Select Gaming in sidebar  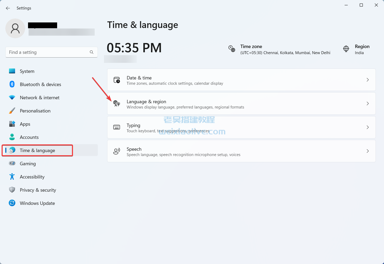tap(52, 163)
